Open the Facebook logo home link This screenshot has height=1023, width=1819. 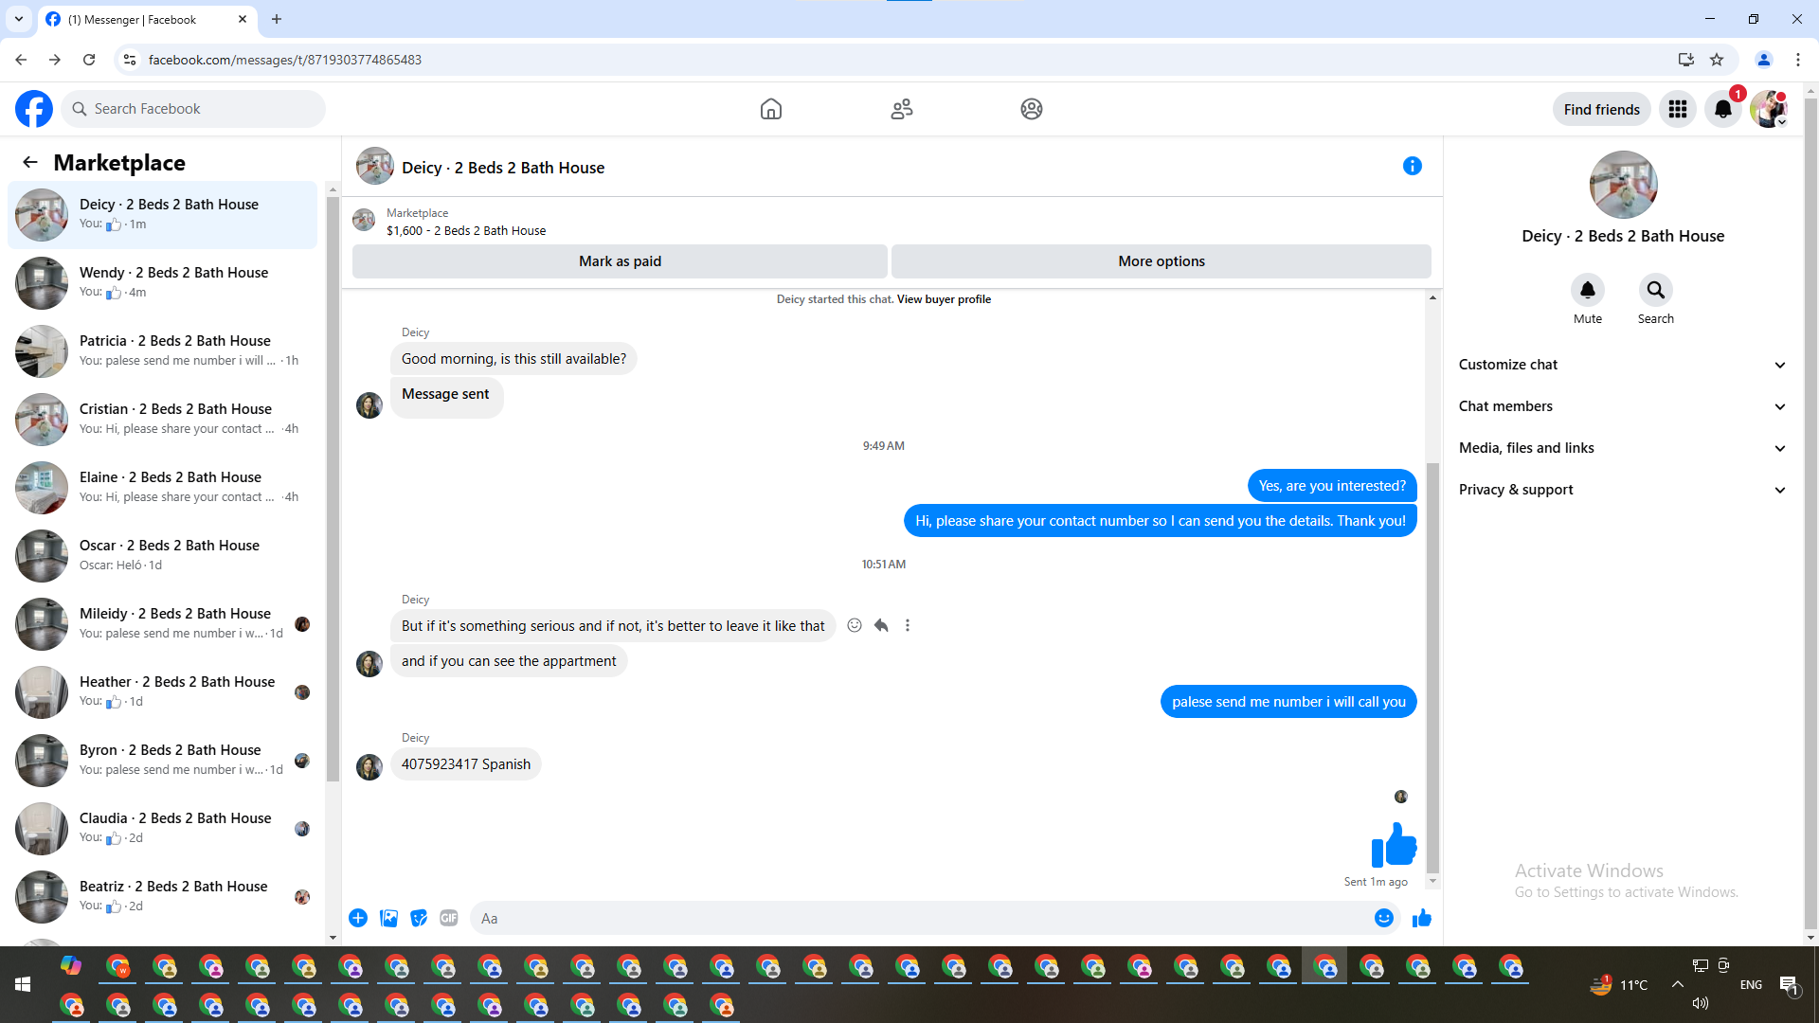pyautogui.click(x=34, y=109)
